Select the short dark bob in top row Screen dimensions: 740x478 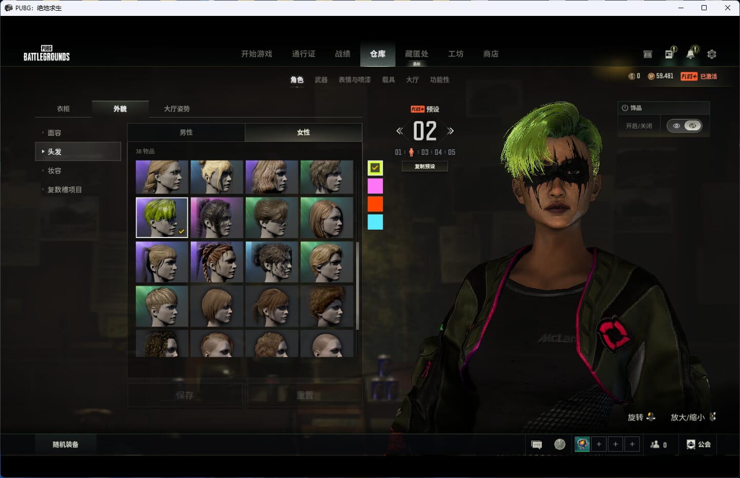(326, 177)
